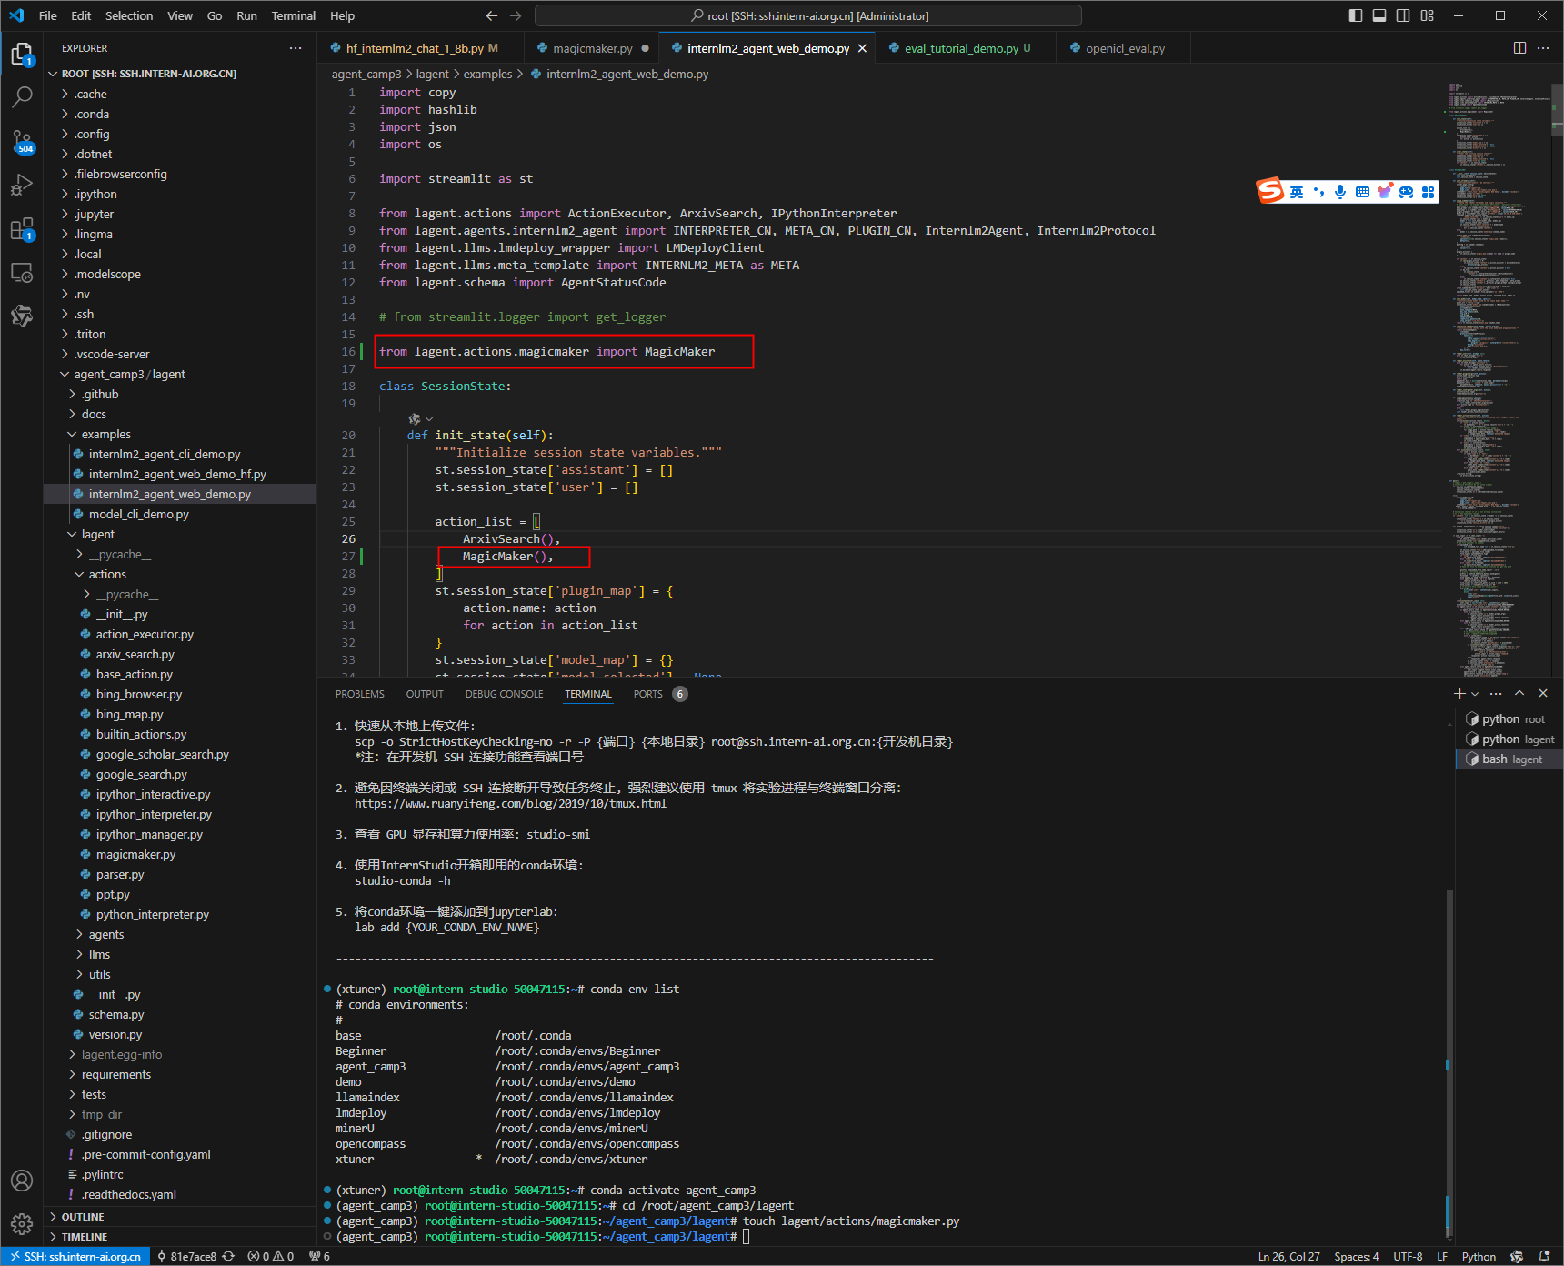Viewport: 1564px width, 1266px height.
Task: Open terminal launch profile dropdown arrow
Action: click(1474, 693)
